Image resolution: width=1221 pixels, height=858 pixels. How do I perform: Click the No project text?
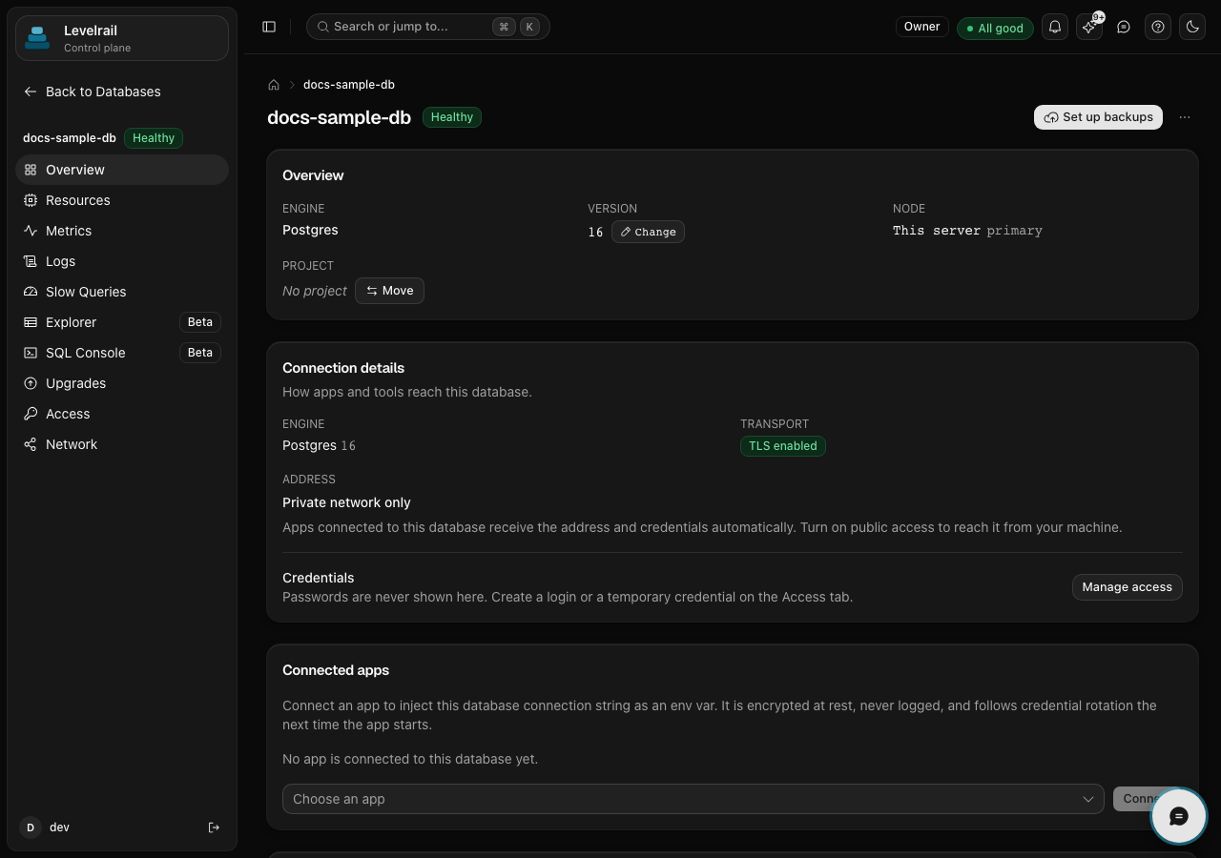coord(315,291)
